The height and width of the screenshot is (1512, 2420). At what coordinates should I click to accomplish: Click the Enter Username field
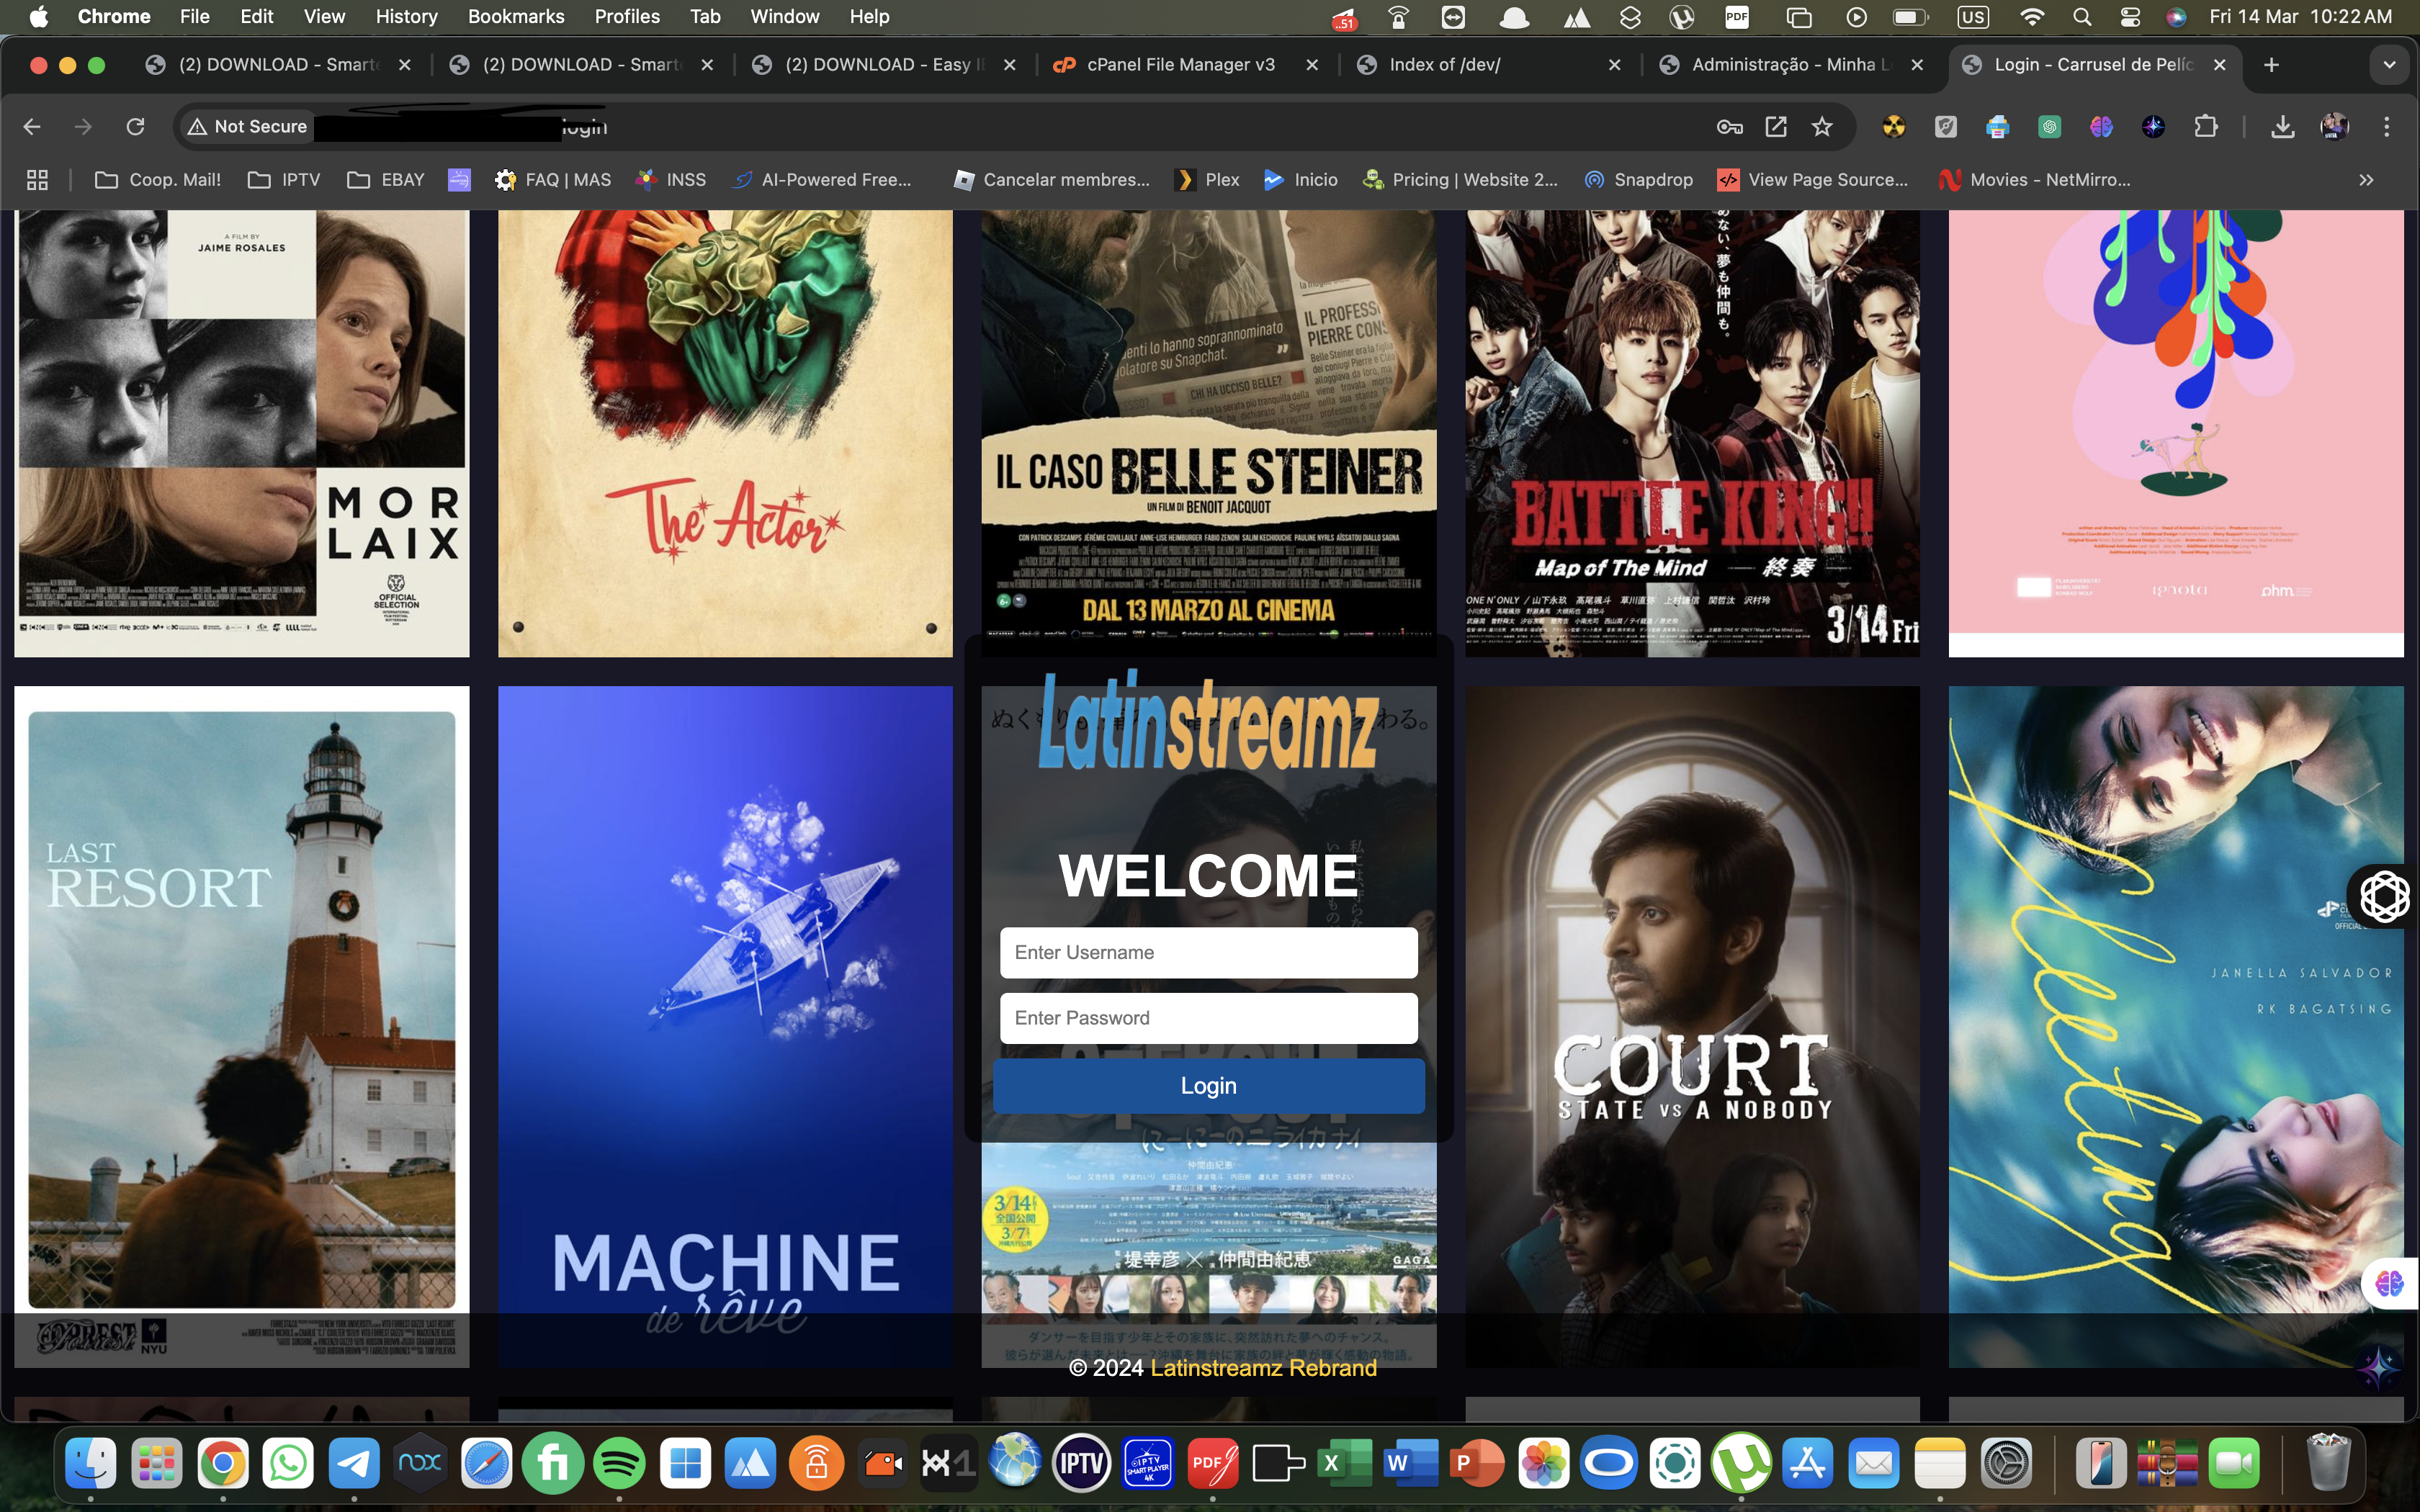point(1208,953)
